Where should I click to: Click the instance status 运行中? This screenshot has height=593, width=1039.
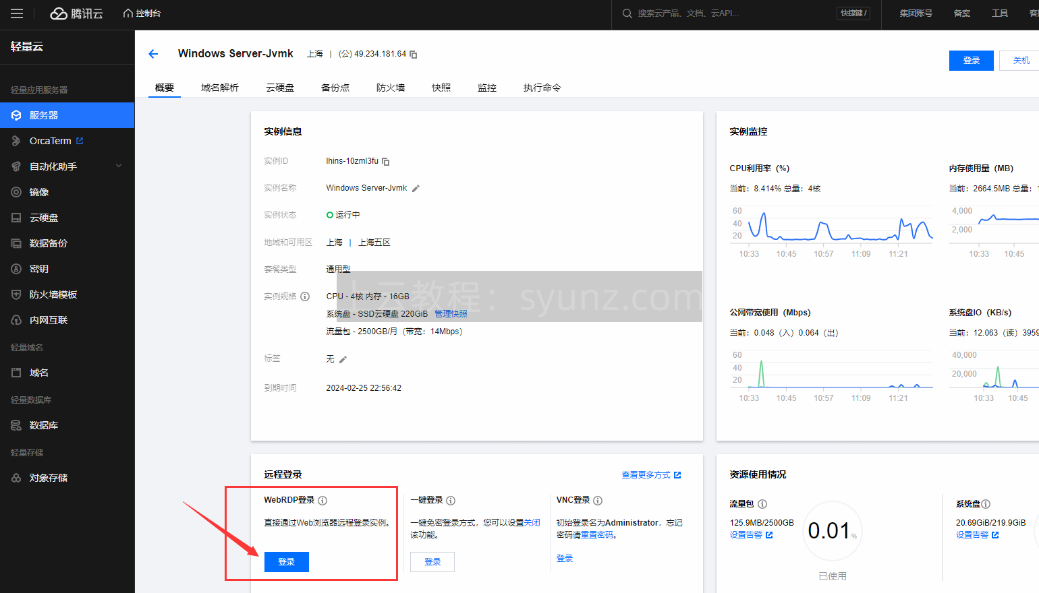343,215
